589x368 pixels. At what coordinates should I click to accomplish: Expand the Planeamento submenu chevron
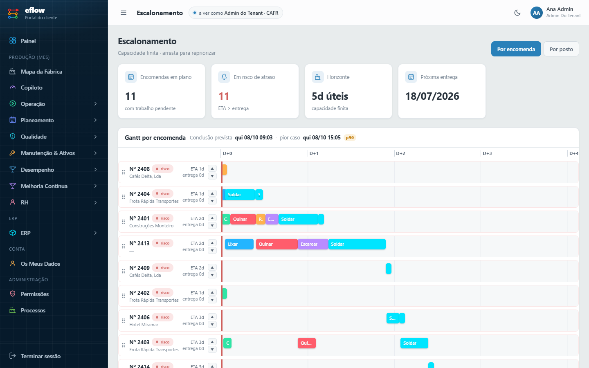[x=95, y=120]
